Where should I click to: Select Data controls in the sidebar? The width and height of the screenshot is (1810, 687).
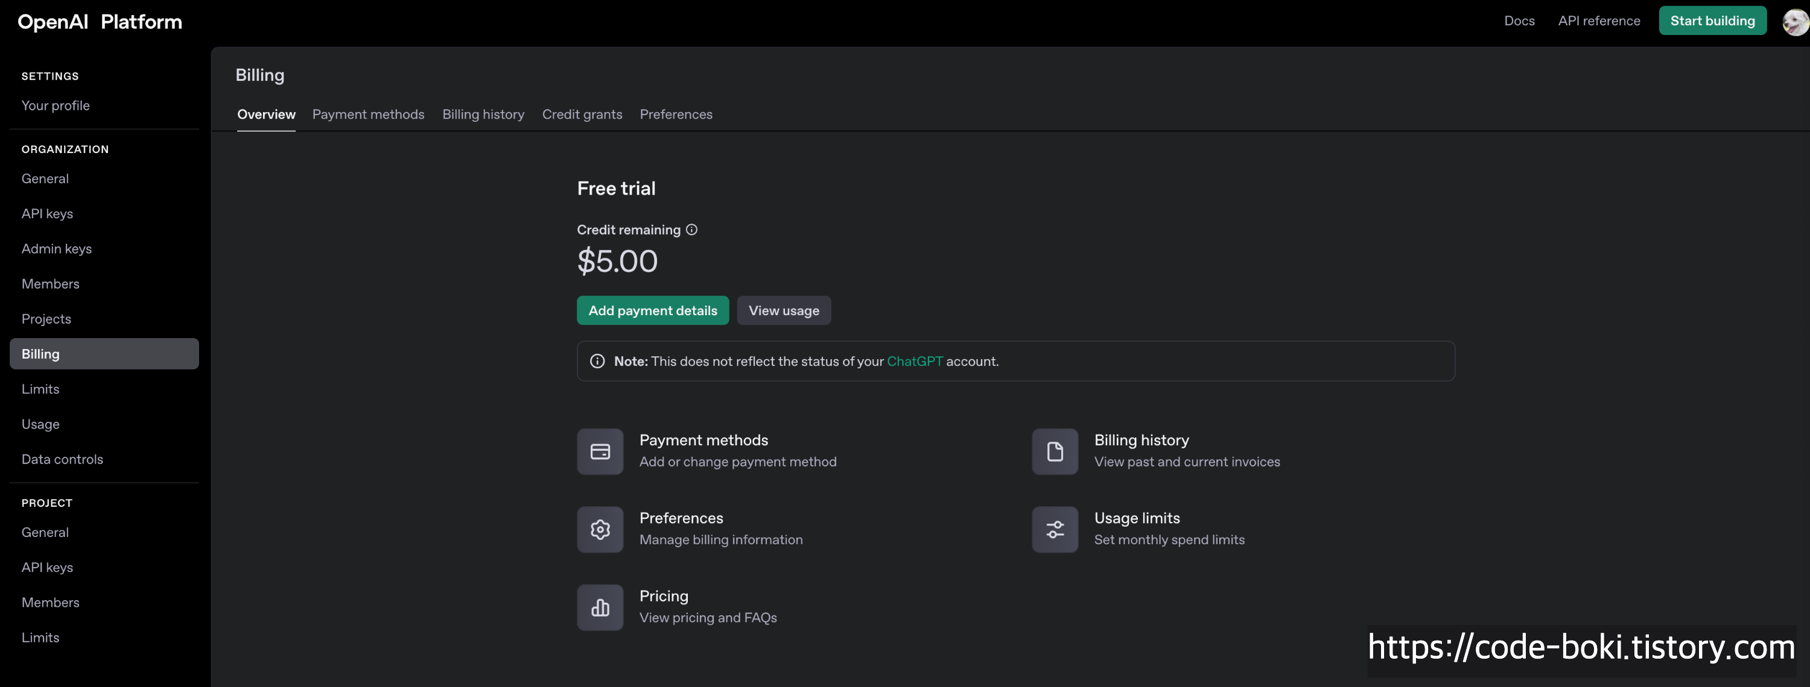(x=62, y=459)
